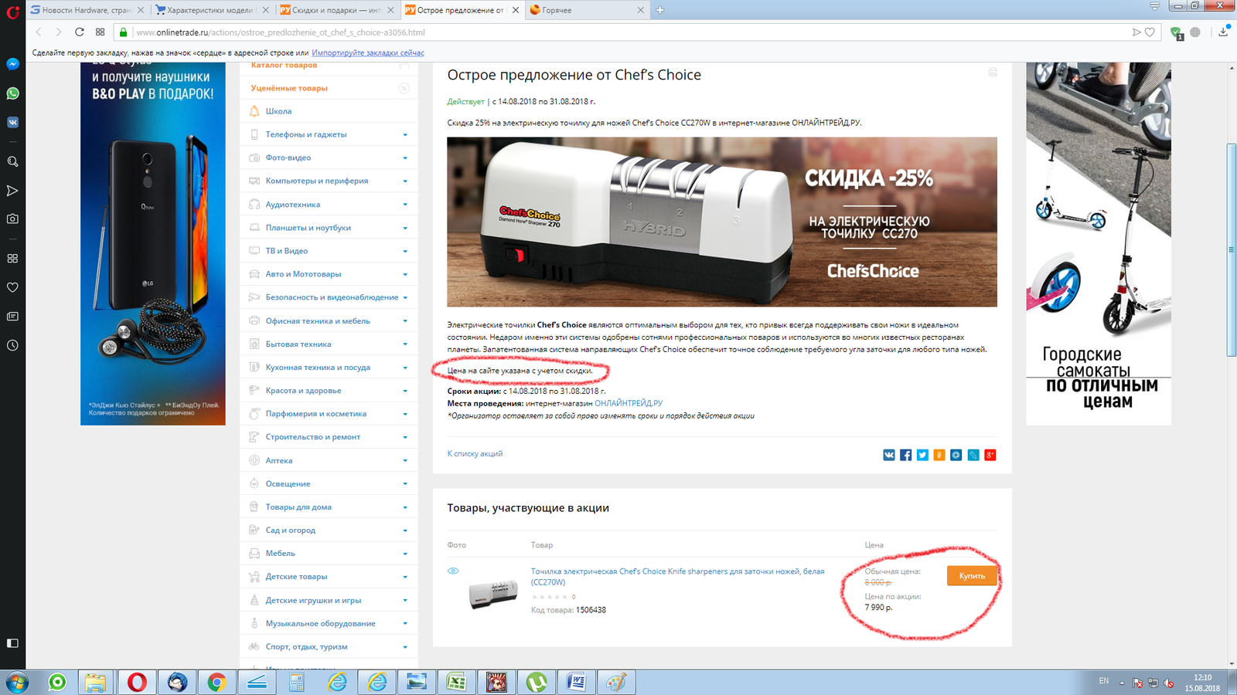
Task: Click Импортируйте закладки сейчас link
Action: [368, 53]
